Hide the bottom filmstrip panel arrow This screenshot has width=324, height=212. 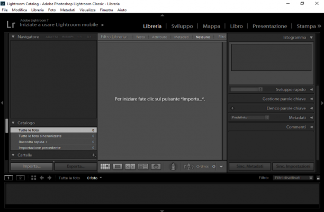point(162,211)
